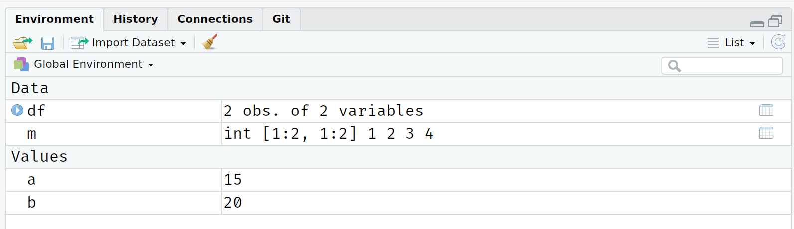794x229 pixels.
Task: Expand the df data frame details
Action: [x=17, y=110]
